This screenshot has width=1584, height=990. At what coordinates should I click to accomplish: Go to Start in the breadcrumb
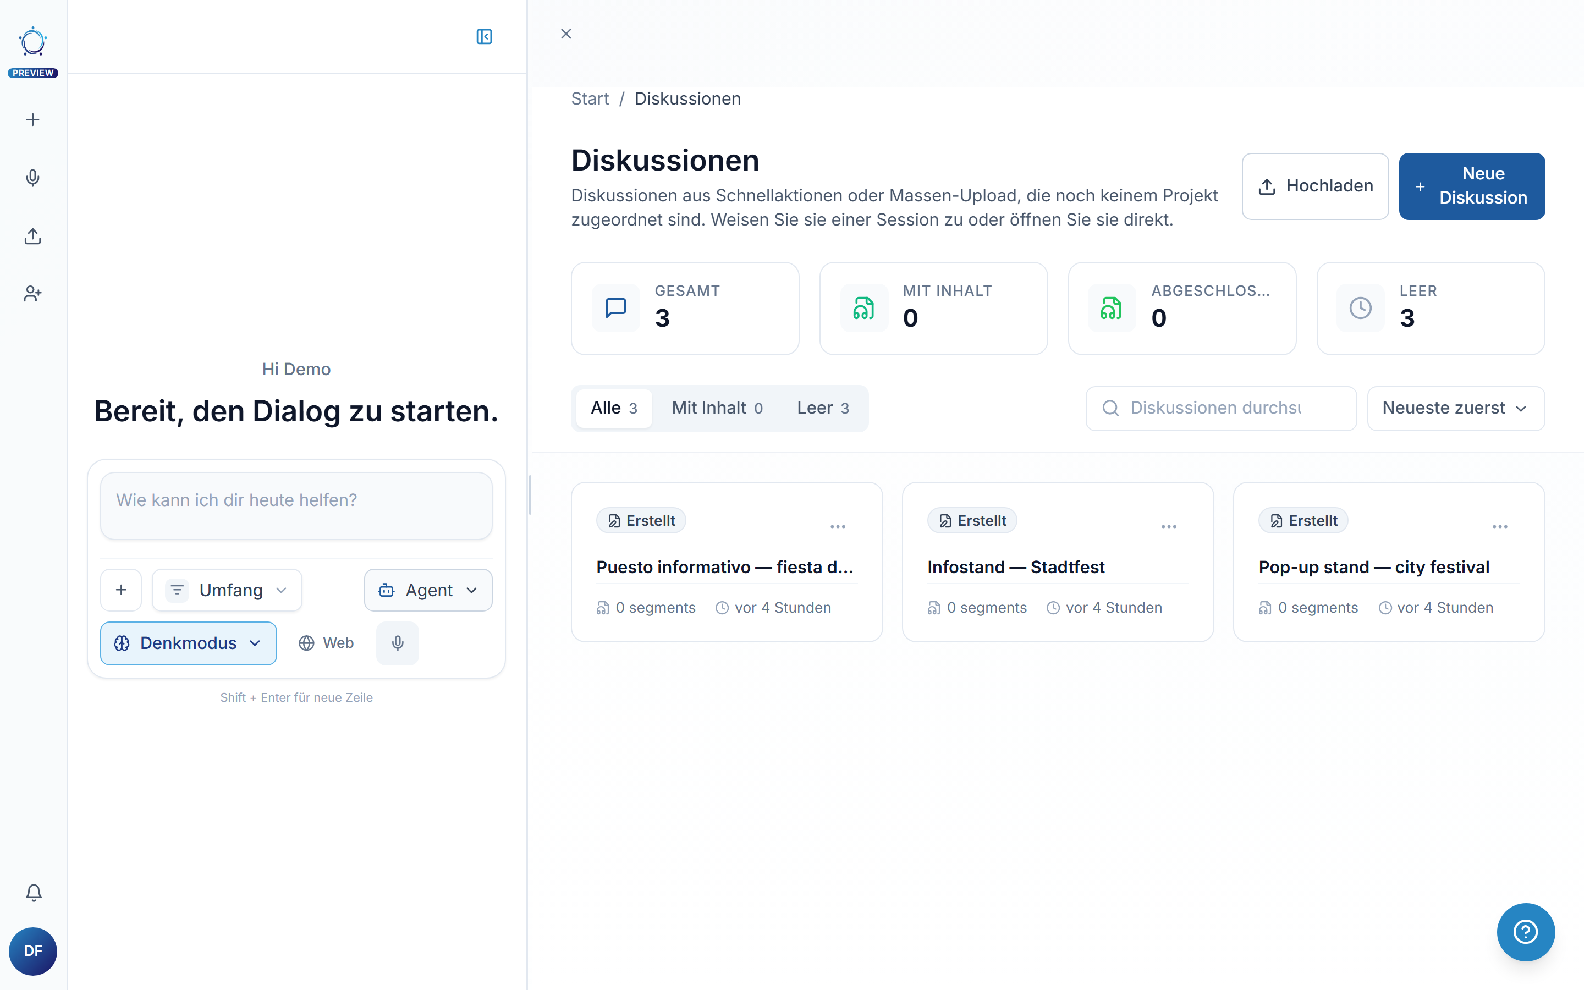[590, 99]
